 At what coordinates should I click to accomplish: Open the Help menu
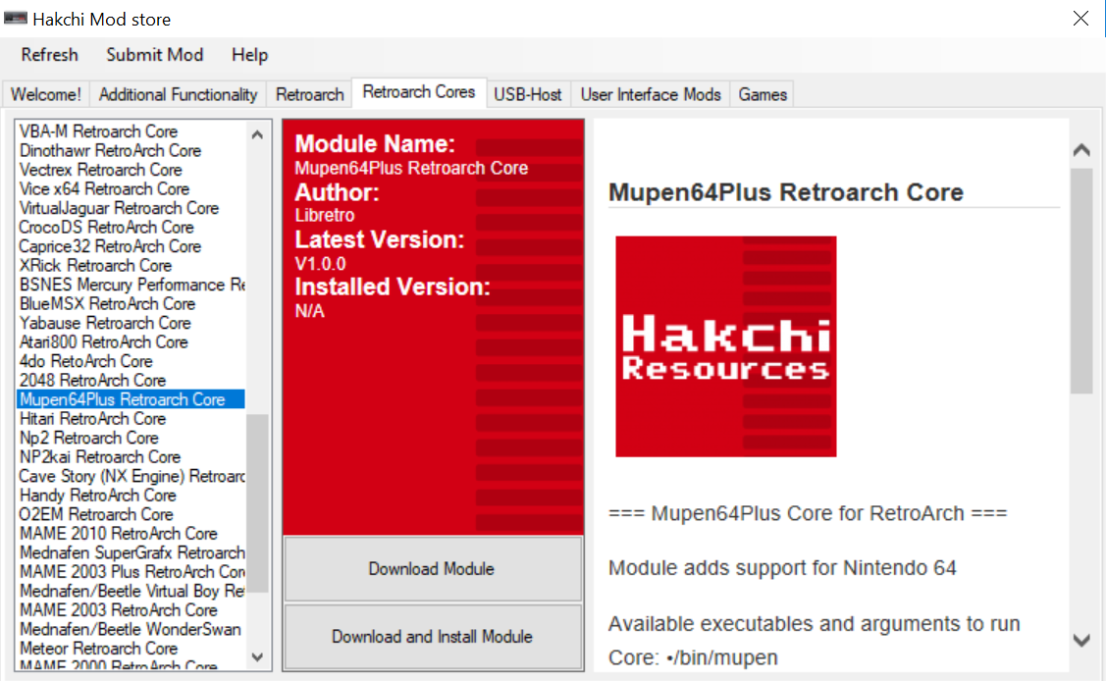pyautogui.click(x=249, y=55)
